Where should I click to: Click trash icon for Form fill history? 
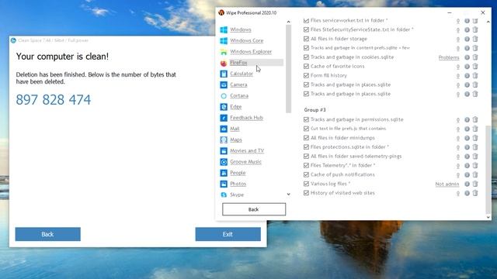tap(475, 76)
